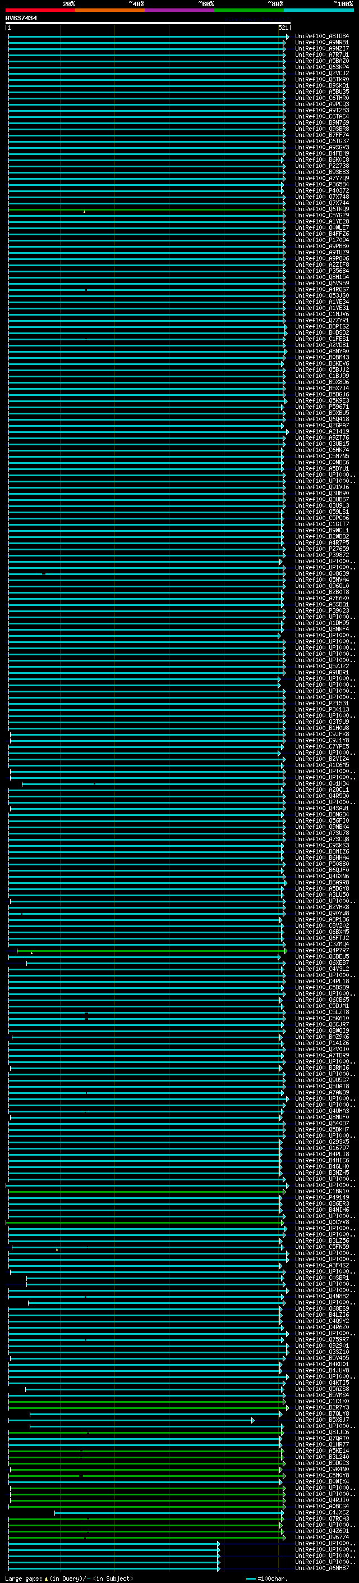
Task: Click the AV637434 query name label
Action: coord(21,18)
